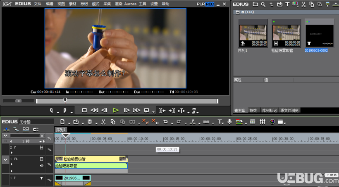Jump to previous edit point icon
The image size is (339, 187).
(x=162, y=111)
